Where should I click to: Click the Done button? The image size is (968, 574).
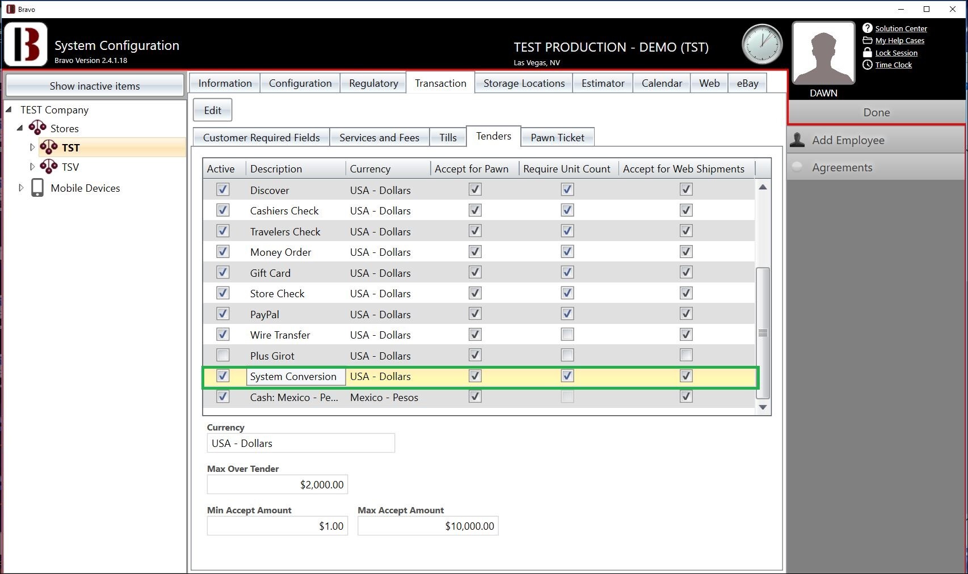(x=876, y=112)
